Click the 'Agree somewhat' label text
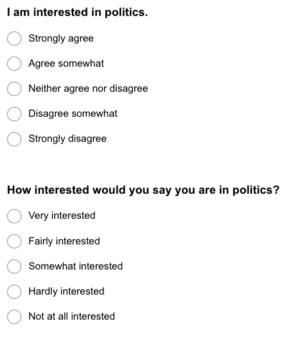This screenshot has height=339, width=288. click(x=67, y=64)
